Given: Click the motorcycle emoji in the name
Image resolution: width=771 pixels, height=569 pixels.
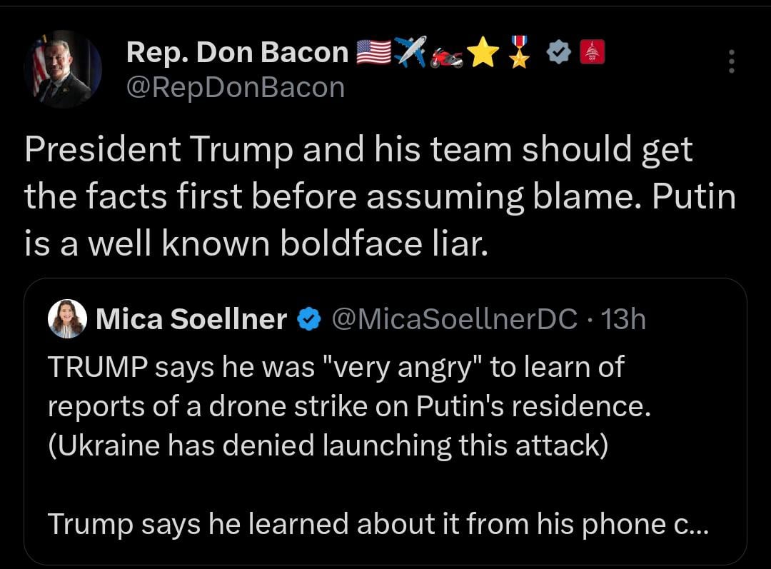Looking at the screenshot, I should [447, 54].
